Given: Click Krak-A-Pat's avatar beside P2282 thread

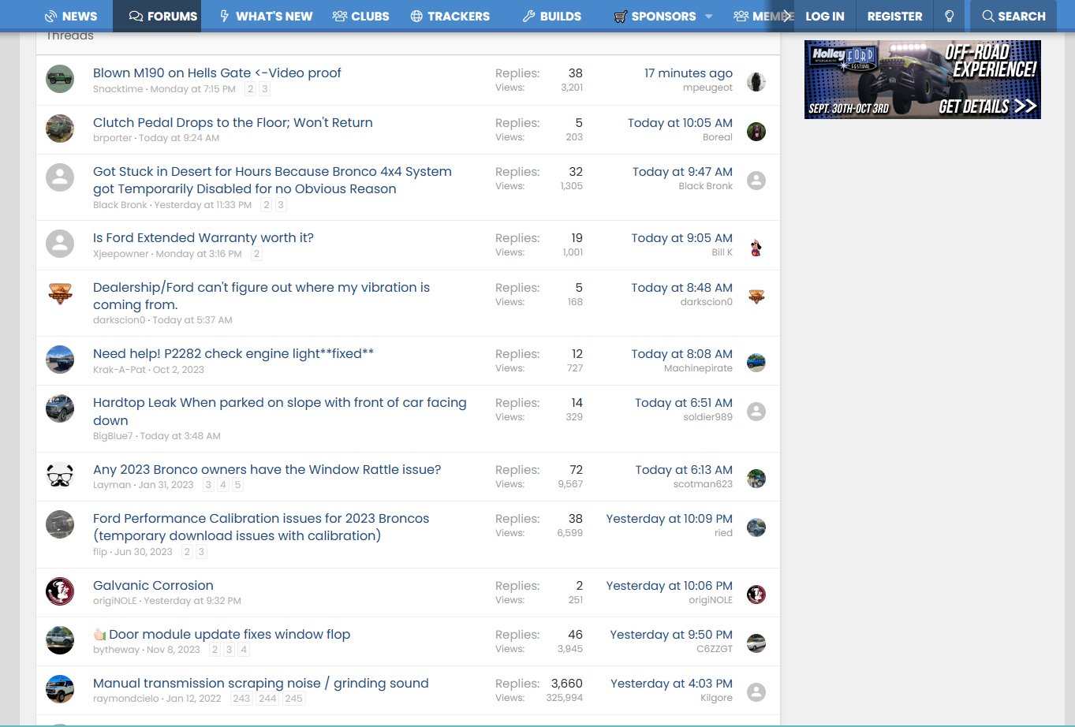Looking at the screenshot, I should click(x=60, y=360).
